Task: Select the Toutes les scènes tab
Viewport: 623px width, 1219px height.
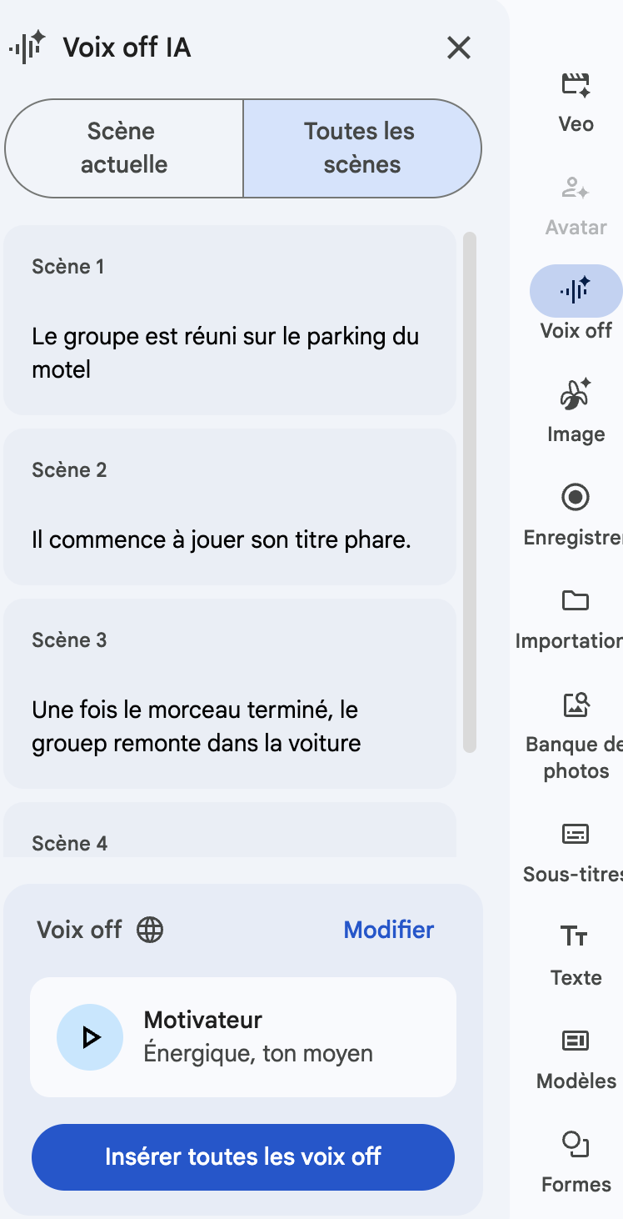Action: (361, 148)
